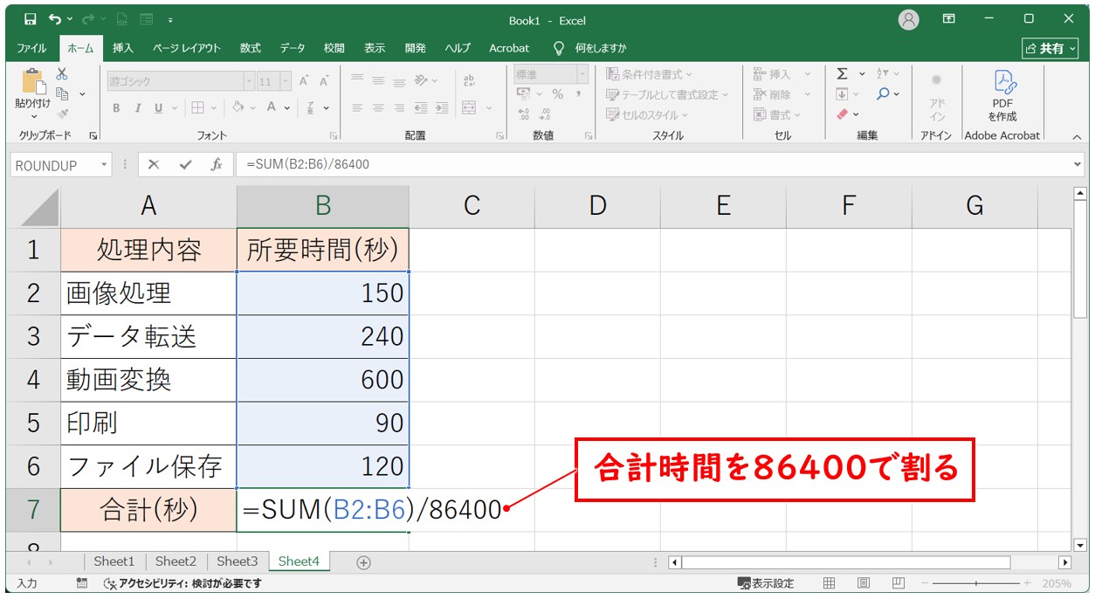Screen dimensions: 1095x599
Task: Collapse the ribbon with the caret
Action: (x=1076, y=136)
